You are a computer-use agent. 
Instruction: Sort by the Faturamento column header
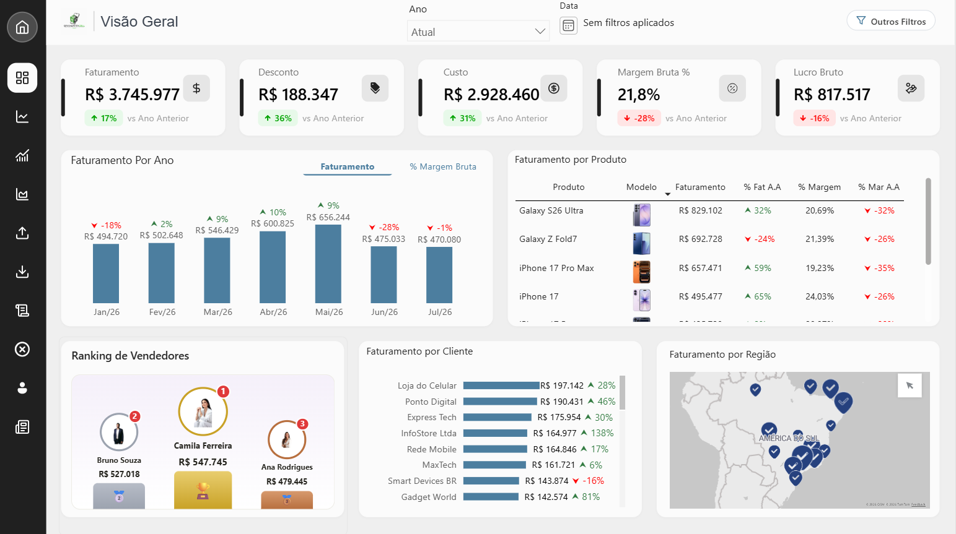click(x=700, y=187)
